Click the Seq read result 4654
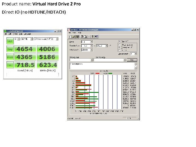The height and width of the screenshot is (147, 196). (x=25, y=49)
